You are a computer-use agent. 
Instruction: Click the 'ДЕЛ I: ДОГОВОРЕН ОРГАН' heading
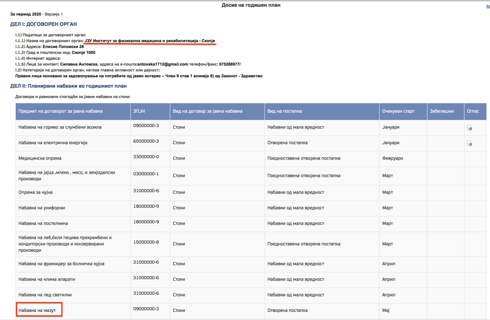pyautogui.click(x=44, y=24)
